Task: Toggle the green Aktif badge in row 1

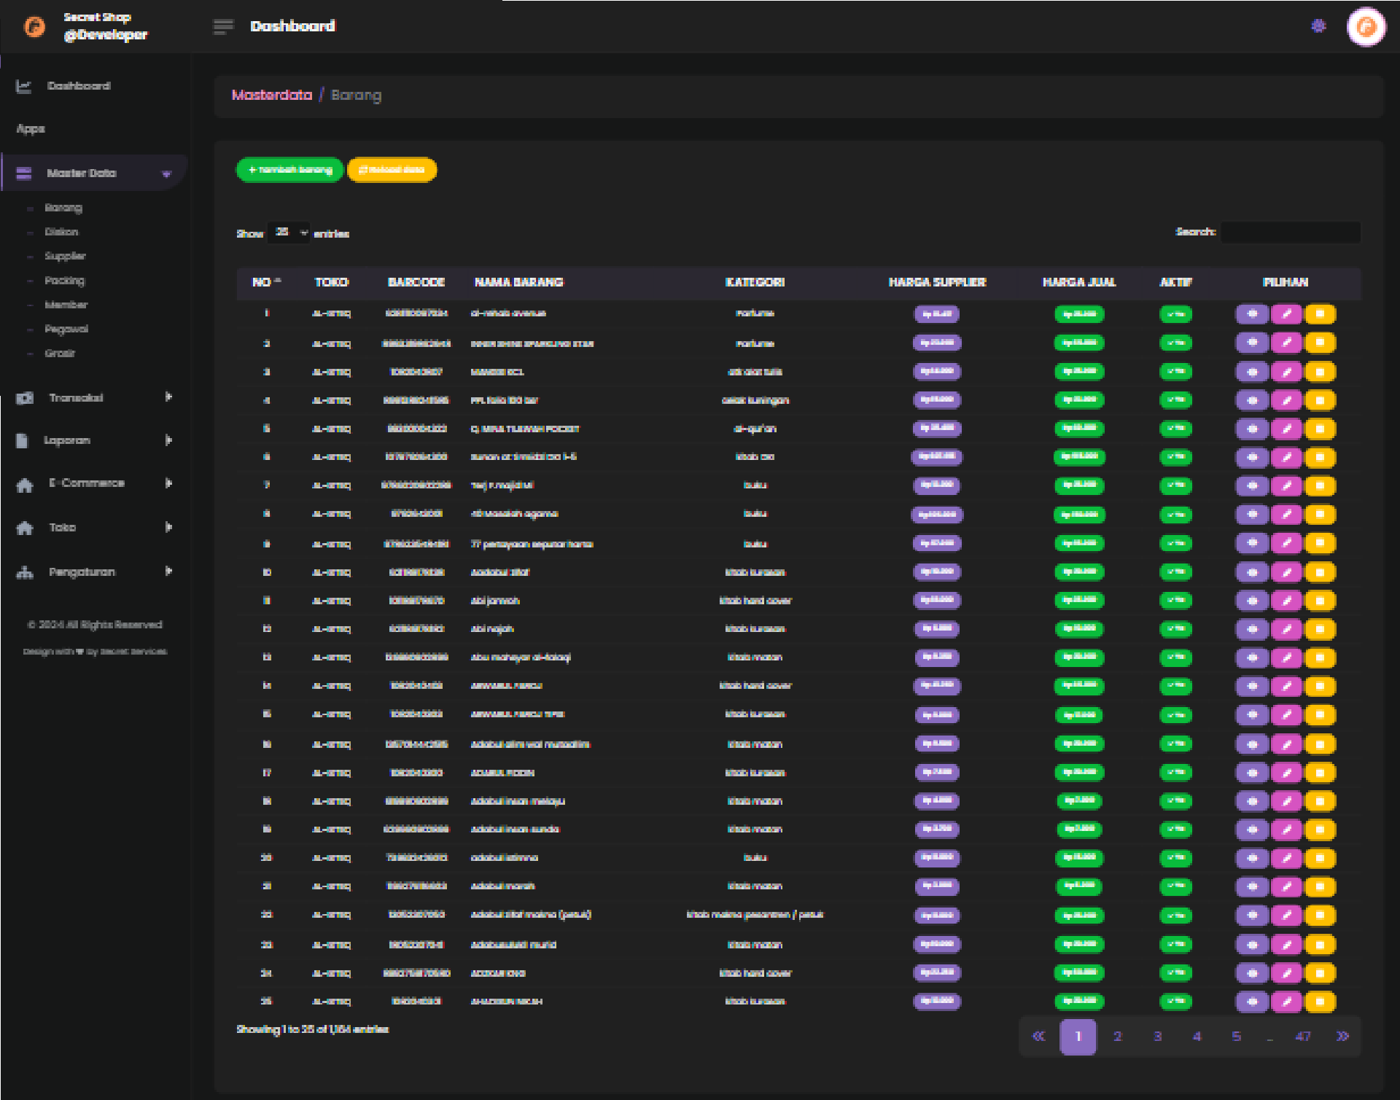Action: tap(1175, 314)
